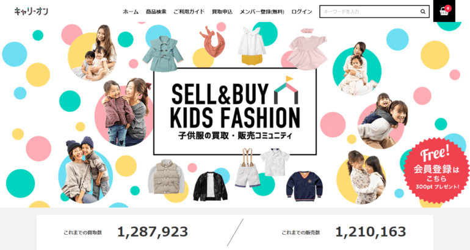Select the black leather jacket image
This screenshot has height=250, width=470.
[x=210, y=186]
